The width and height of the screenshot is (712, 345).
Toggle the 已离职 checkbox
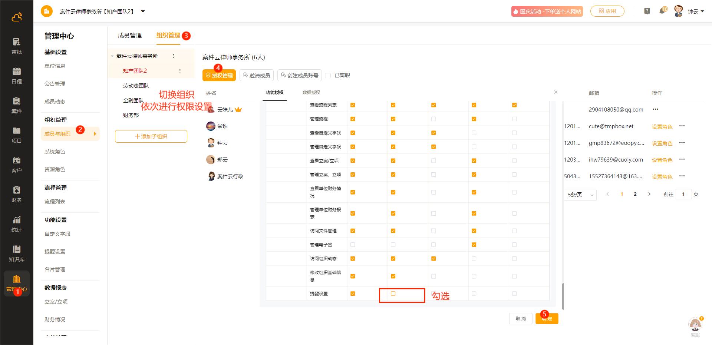[x=328, y=76]
